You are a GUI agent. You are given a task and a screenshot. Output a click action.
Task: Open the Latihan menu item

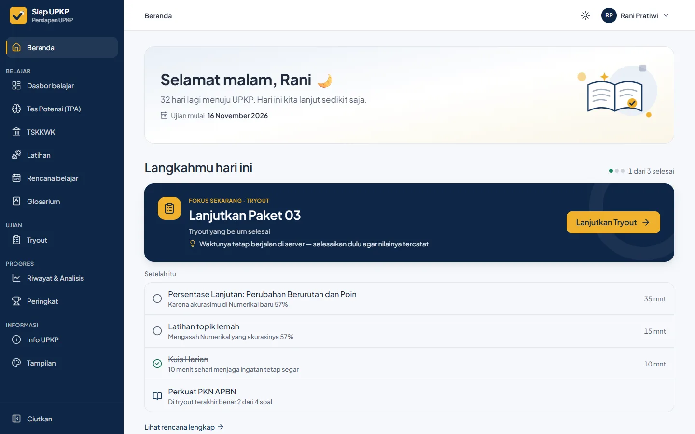click(62, 155)
